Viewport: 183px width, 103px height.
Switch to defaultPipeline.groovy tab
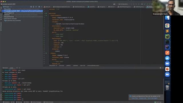(124, 7)
